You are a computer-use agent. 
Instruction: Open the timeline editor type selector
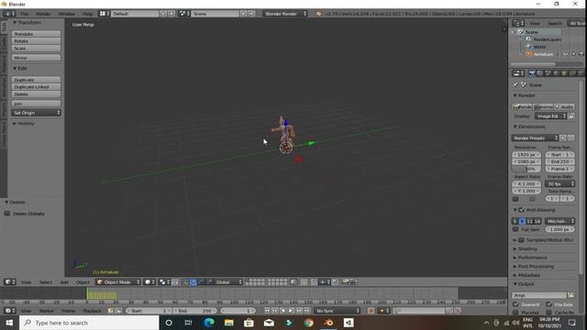coord(9,311)
